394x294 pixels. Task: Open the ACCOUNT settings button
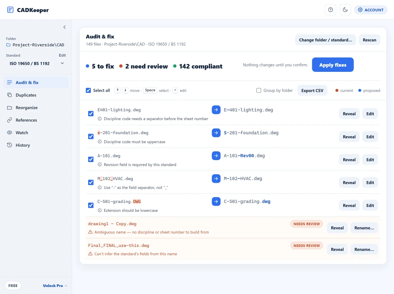pyautogui.click(x=371, y=10)
